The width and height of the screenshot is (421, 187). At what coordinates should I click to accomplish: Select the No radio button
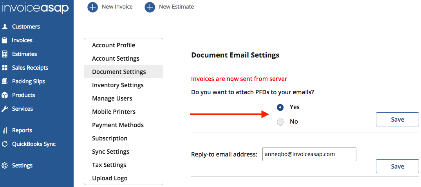(280, 122)
